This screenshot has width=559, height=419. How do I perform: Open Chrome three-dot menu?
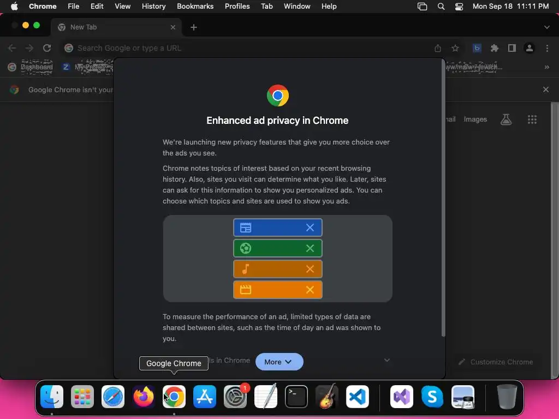547,48
